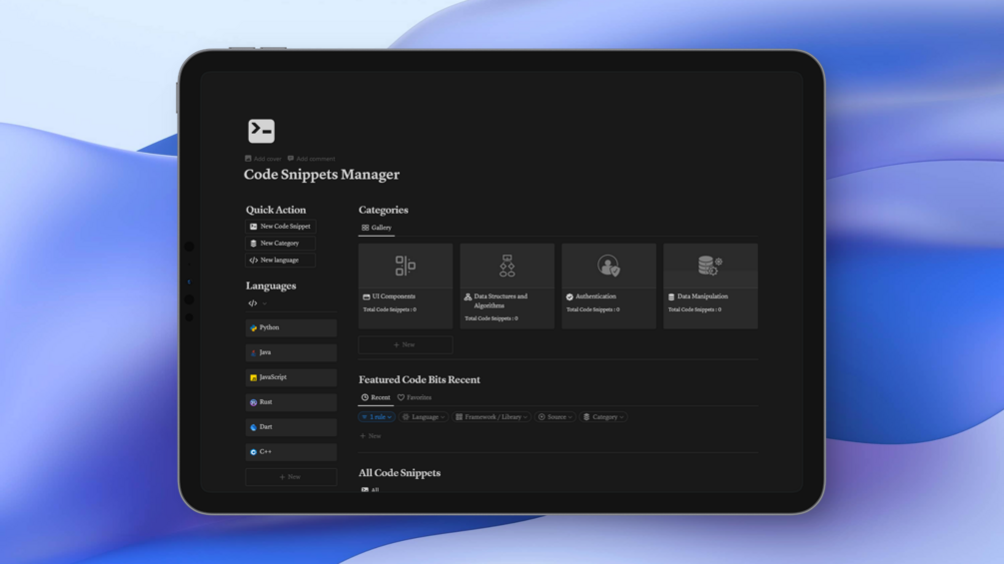Click the database icon beside Data Manipulation
Image resolution: width=1004 pixels, height=564 pixels.
tap(671, 297)
